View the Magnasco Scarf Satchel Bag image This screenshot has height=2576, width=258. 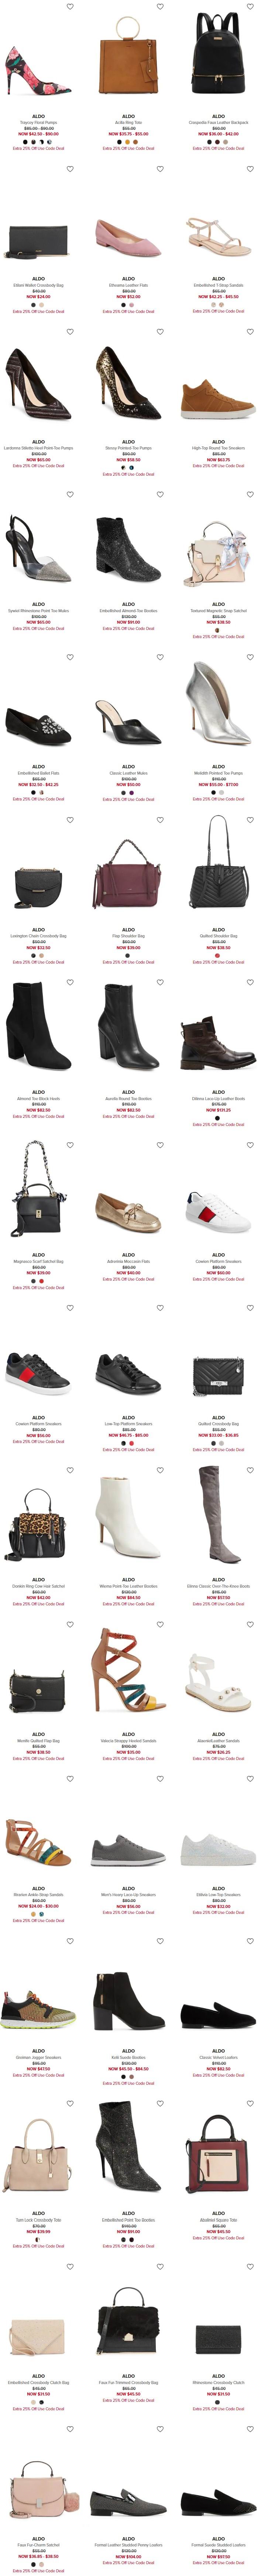[x=39, y=1200]
